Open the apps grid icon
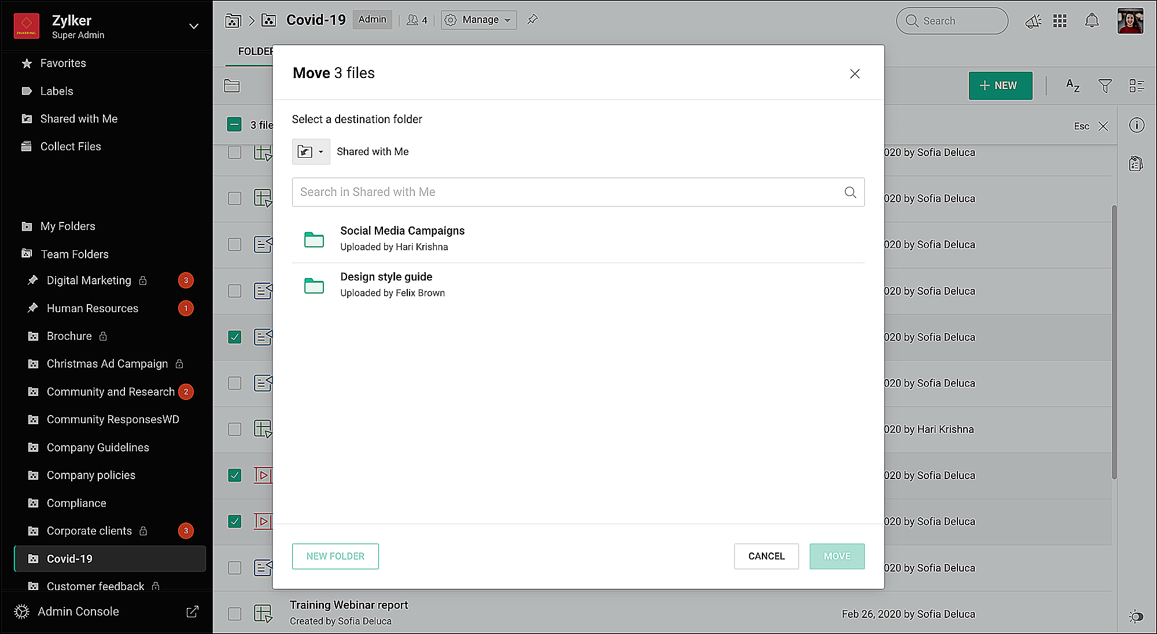1157x634 pixels. pos(1060,21)
